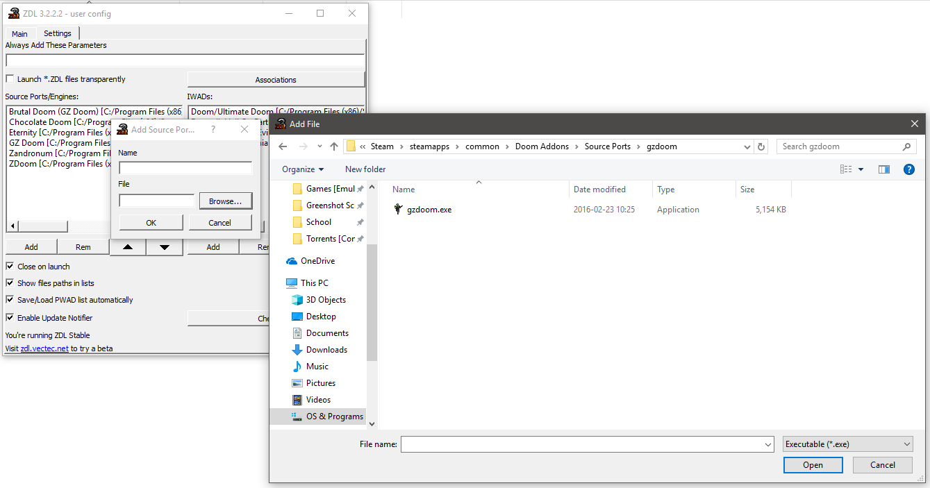The width and height of the screenshot is (930, 488).
Task: Enable Launch *.ZDL files transparently
Action: [10, 79]
